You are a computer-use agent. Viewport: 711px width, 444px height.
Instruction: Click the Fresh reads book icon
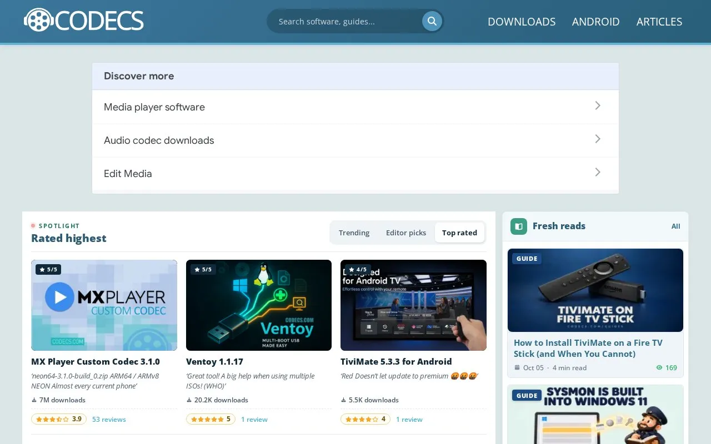click(519, 226)
